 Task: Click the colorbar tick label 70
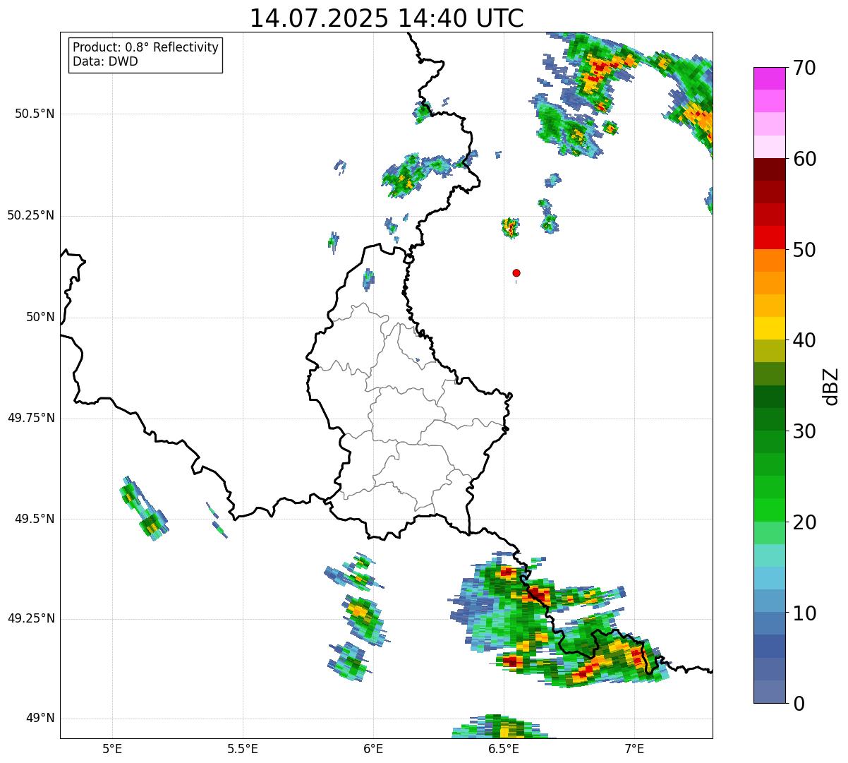[804, 68]
